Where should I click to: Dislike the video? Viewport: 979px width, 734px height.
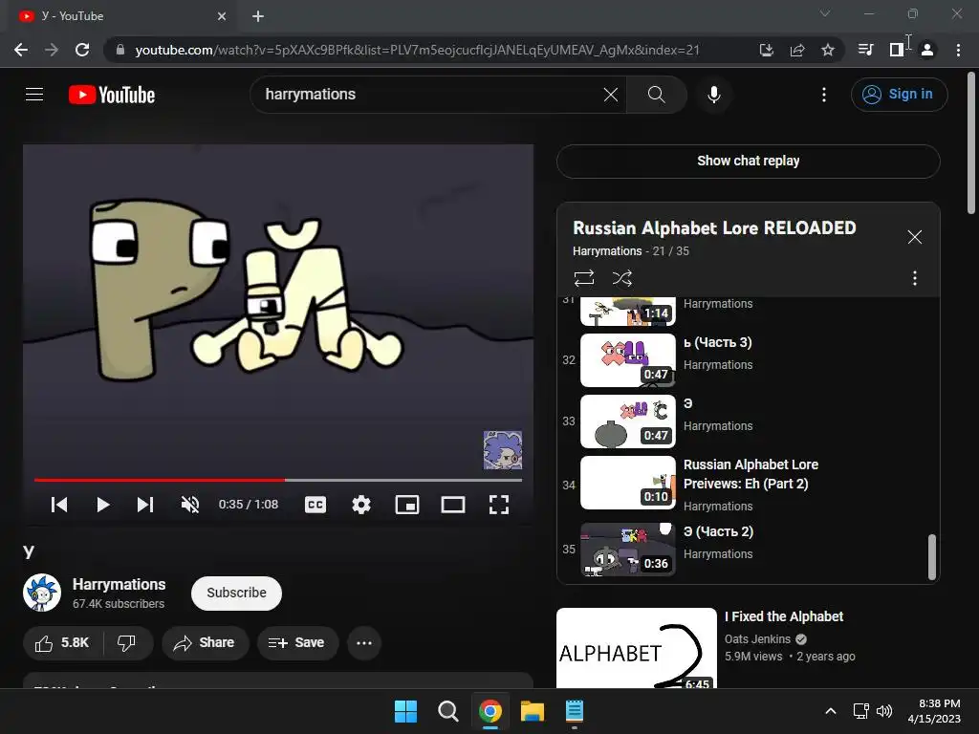[x=127, y=643]
